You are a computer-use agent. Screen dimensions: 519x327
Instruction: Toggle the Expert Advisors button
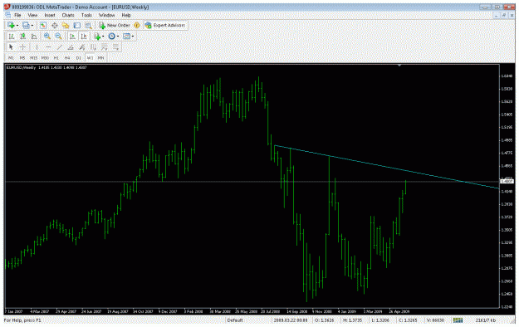pos(165,25)
